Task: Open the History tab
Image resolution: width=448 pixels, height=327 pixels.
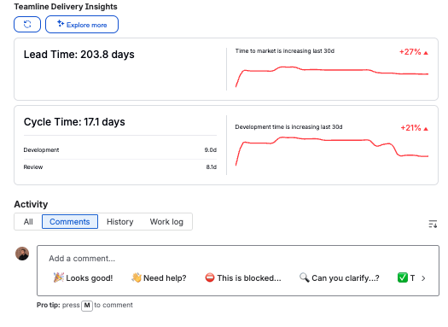Action: [120, 222]
